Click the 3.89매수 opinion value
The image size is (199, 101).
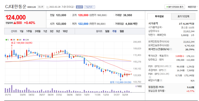(x=180, y=56)
